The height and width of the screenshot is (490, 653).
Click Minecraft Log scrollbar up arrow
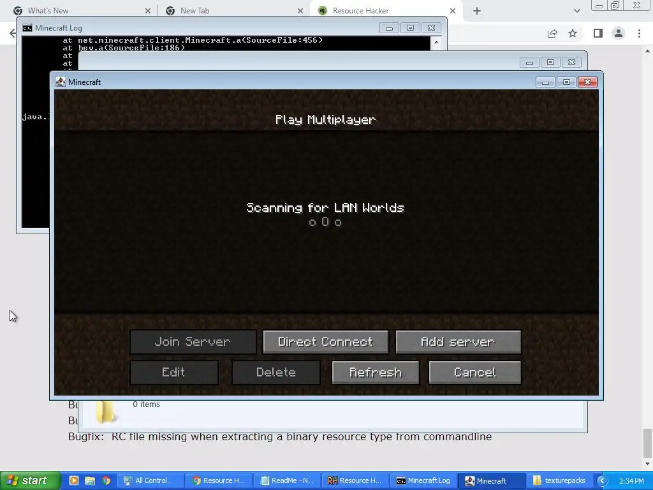(x=436, y=42)
